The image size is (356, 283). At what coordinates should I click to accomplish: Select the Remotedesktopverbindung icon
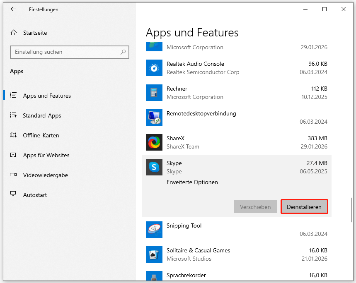click(x=154, y=118)
